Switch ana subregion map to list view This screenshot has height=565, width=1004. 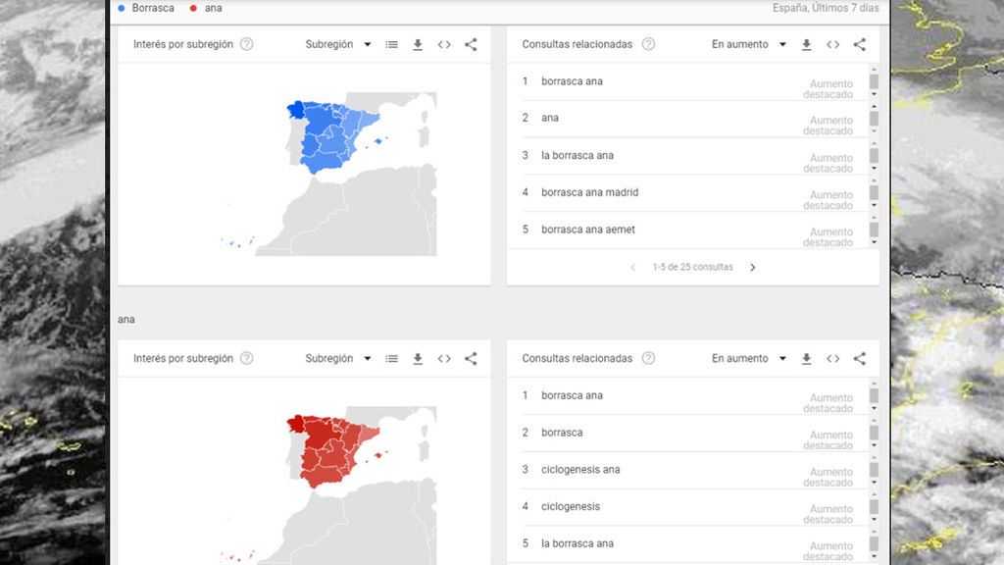tap(391, 359)
